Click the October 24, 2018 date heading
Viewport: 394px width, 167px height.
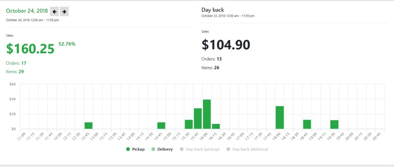[27, 11]
